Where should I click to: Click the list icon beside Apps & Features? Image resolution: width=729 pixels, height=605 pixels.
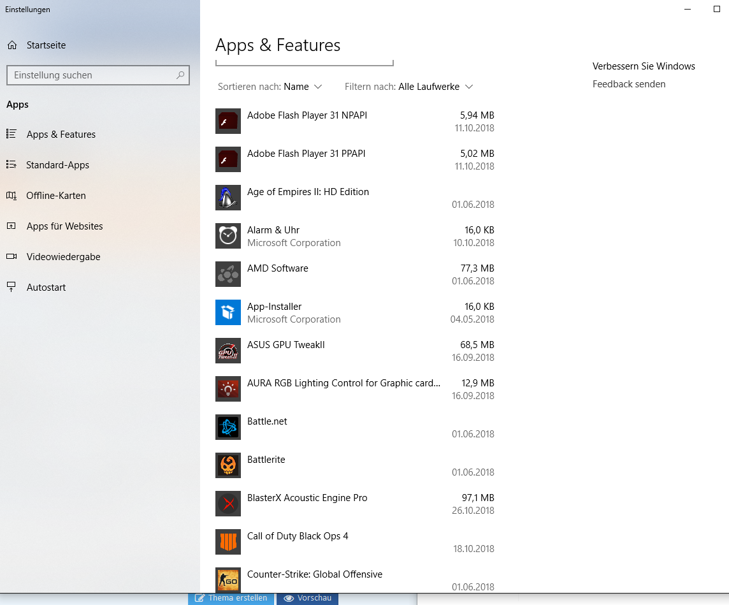11,134
